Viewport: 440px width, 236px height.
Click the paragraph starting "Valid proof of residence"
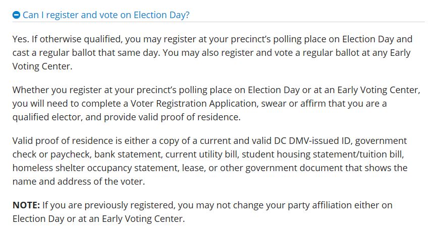coord(210,161)
